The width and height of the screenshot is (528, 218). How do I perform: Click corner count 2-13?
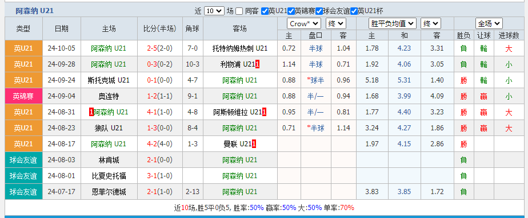pyautogui.click(x=192, y=192)
